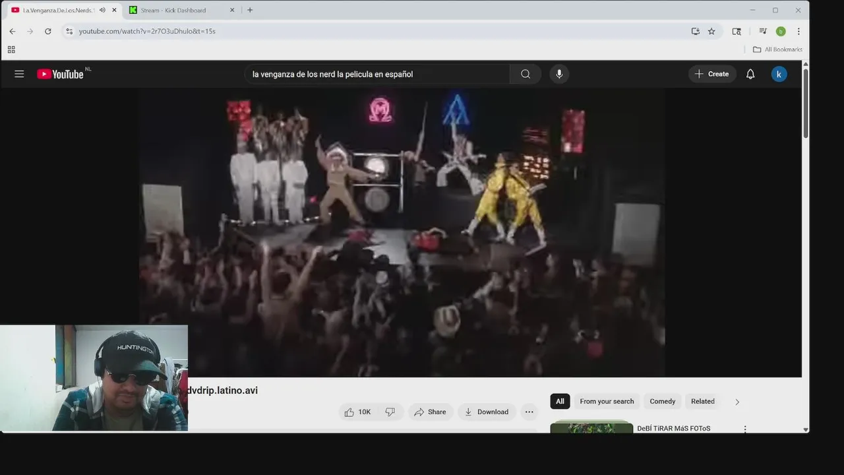Click the YouTube search magnifier button
Viewport: 844px width, 475px height.
click(x=526, y=74)
